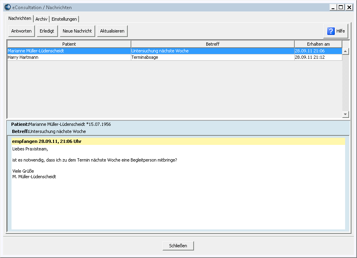Switch to the Archiv tab

click(41, 19)
